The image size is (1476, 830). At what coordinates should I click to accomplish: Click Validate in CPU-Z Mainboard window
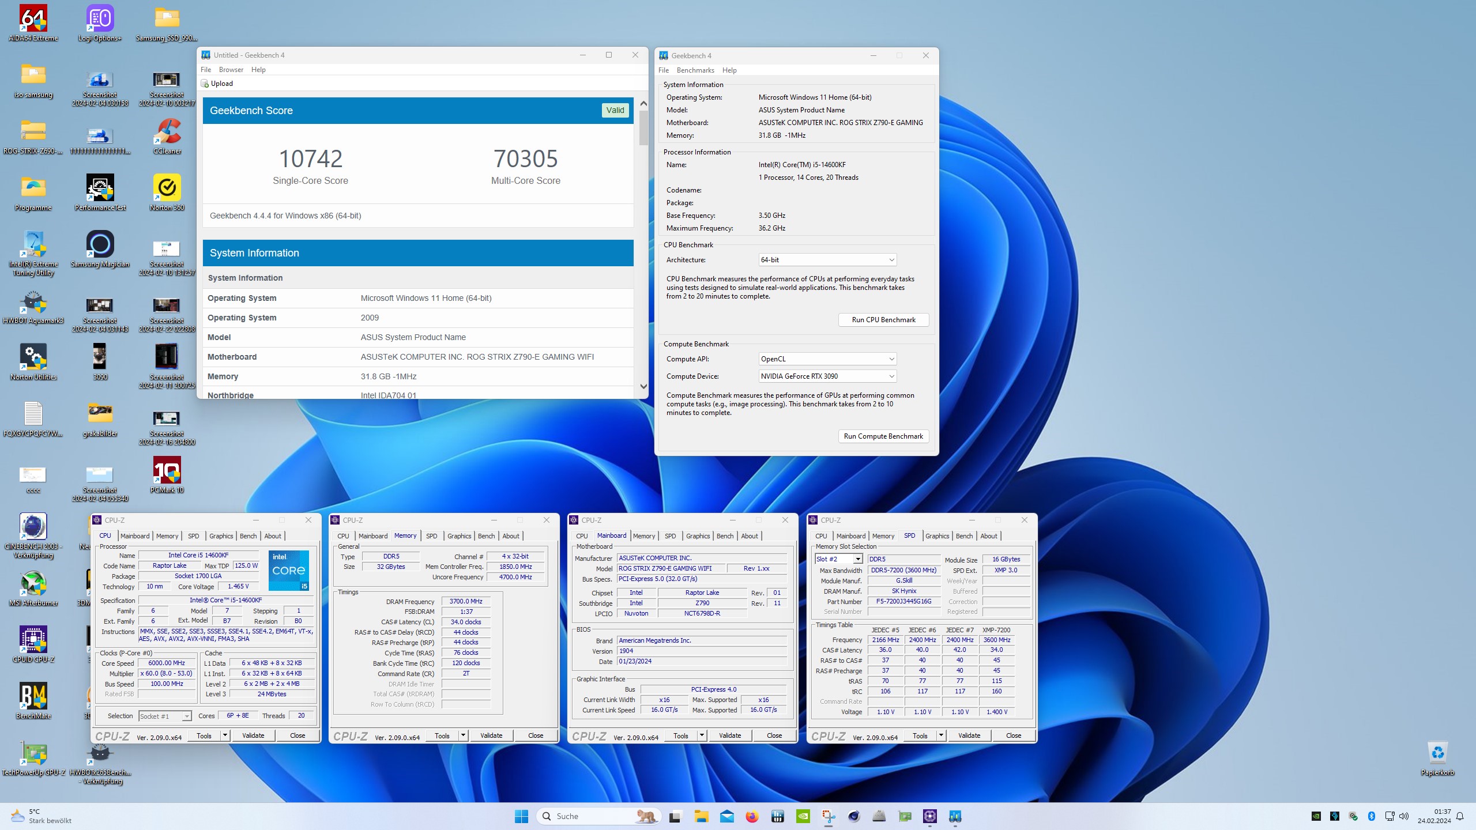[730, 735]
